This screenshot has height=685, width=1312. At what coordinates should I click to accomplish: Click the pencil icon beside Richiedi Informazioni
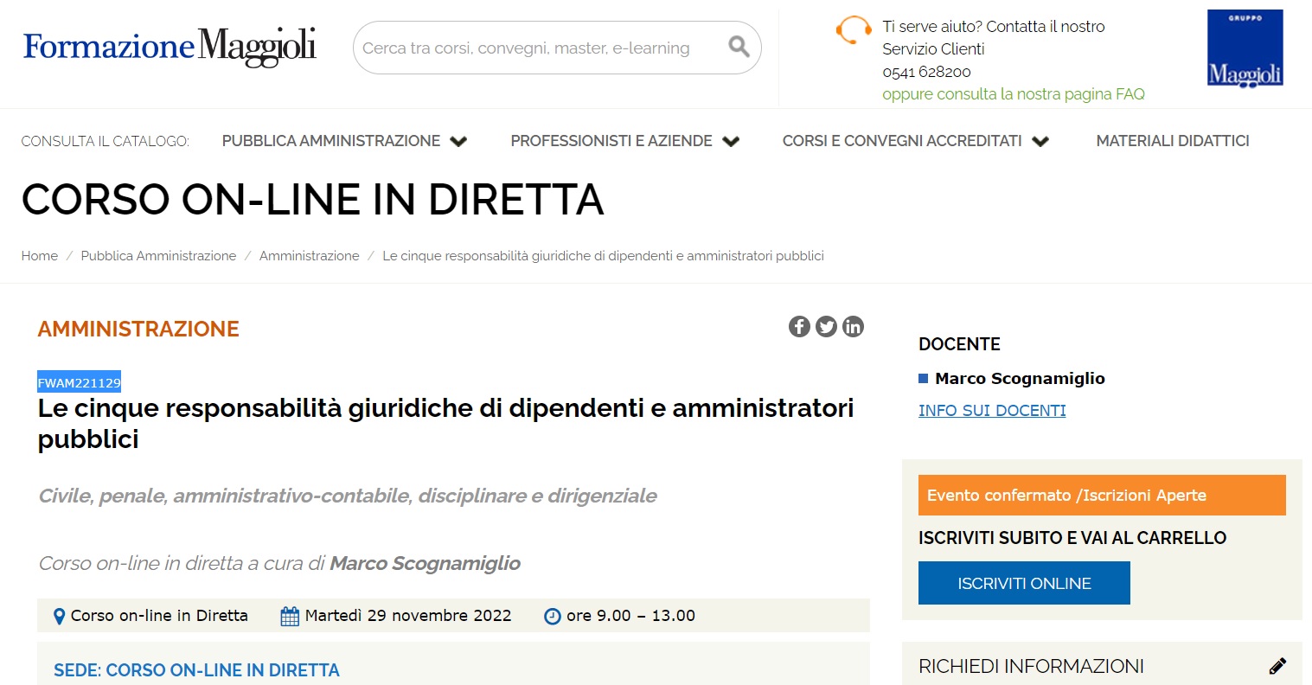[1277, 666]
